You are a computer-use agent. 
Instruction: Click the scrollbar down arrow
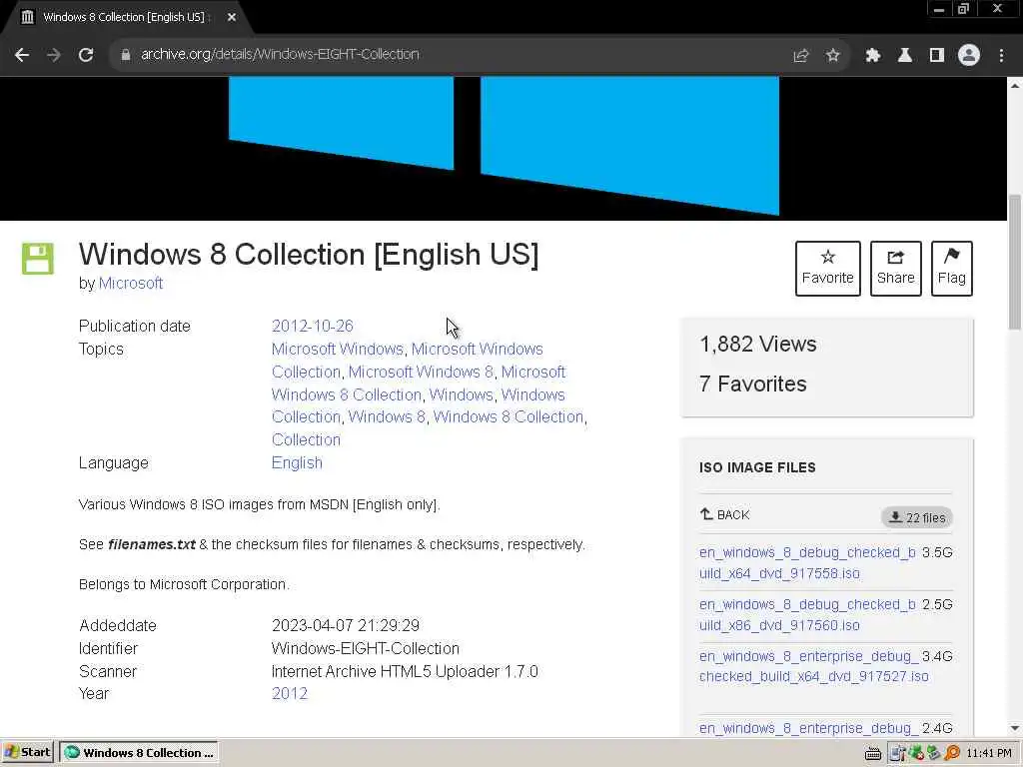[1015, 728]
